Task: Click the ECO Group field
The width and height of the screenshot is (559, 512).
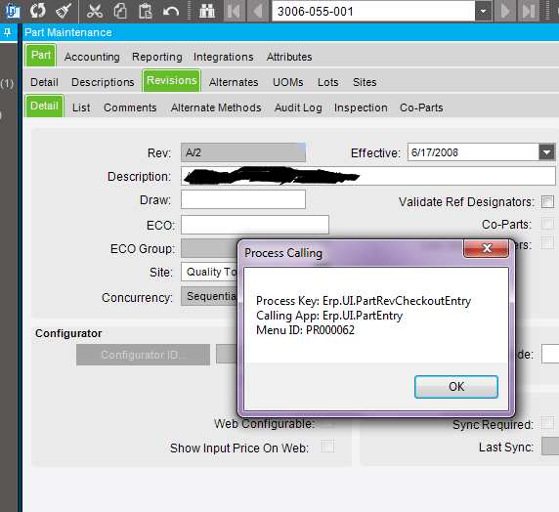Action: tap(209, 248)
